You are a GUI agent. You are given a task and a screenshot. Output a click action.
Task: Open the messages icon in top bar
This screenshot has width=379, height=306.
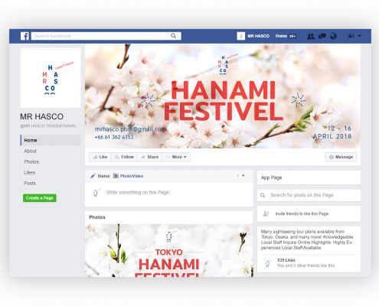(x=322, y=36)
